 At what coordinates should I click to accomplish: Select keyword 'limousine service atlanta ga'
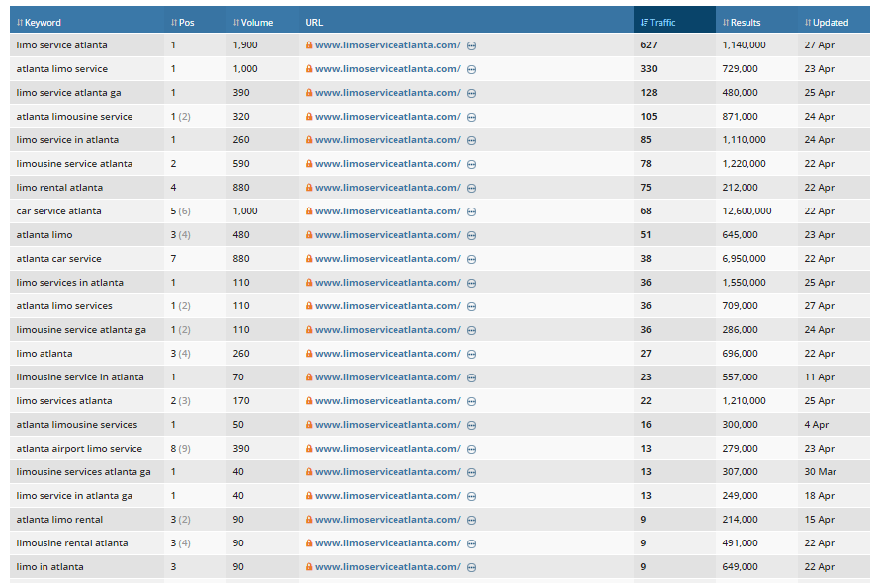point(81,330)
